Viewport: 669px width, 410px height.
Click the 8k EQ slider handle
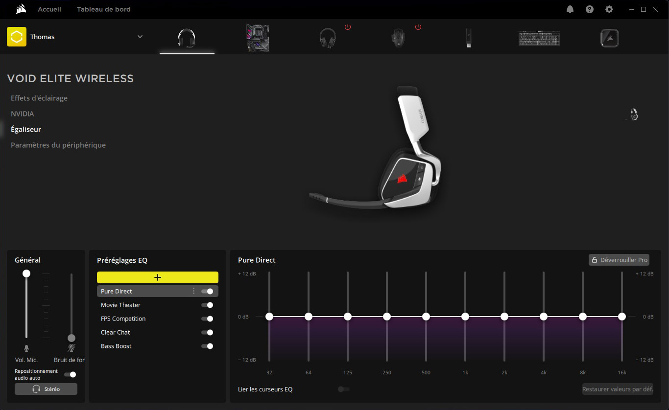coord(583,317)
